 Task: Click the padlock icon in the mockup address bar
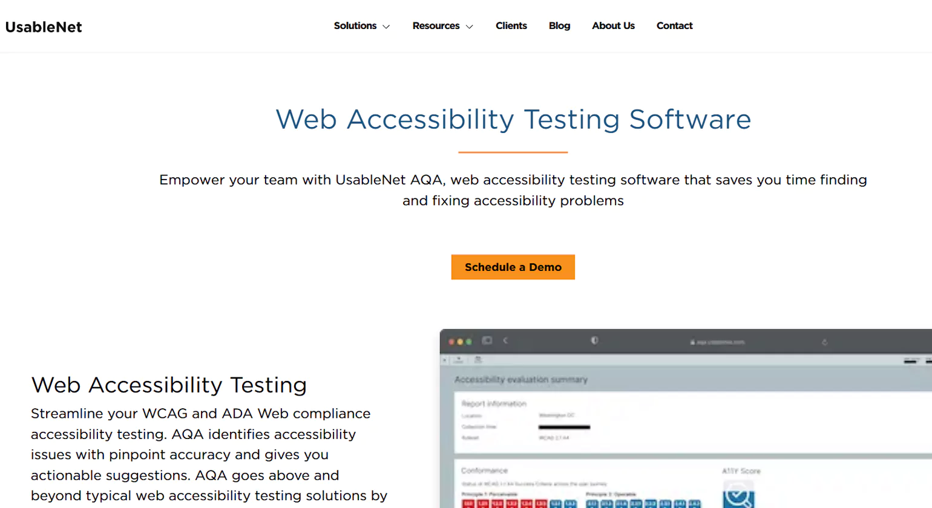click(692, 342)
